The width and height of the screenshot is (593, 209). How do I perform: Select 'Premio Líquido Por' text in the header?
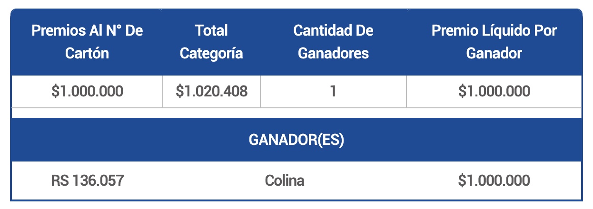pos(494,31)
